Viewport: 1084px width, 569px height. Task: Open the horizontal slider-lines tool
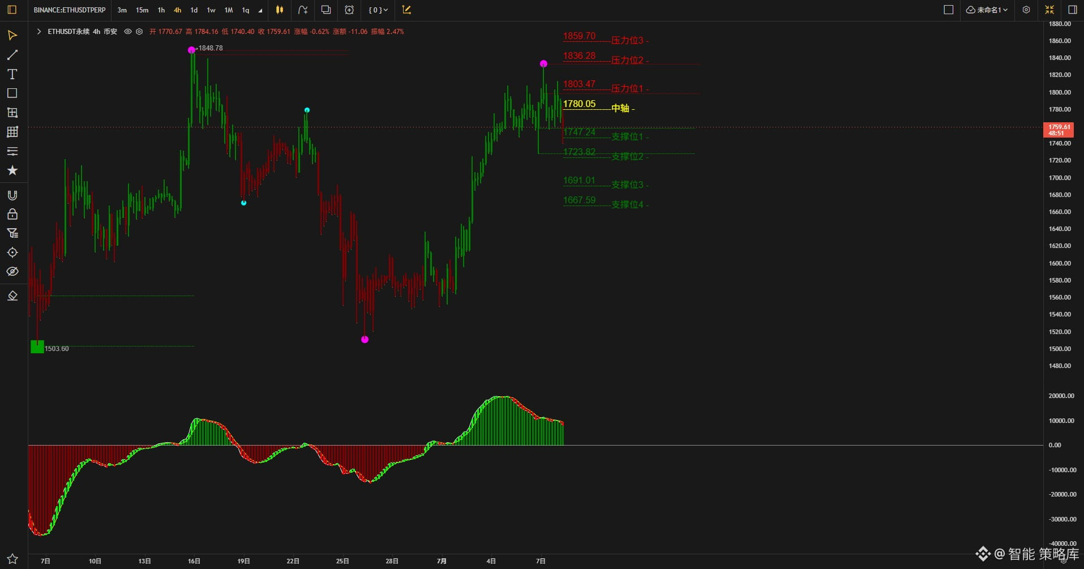tap(12, 151)
